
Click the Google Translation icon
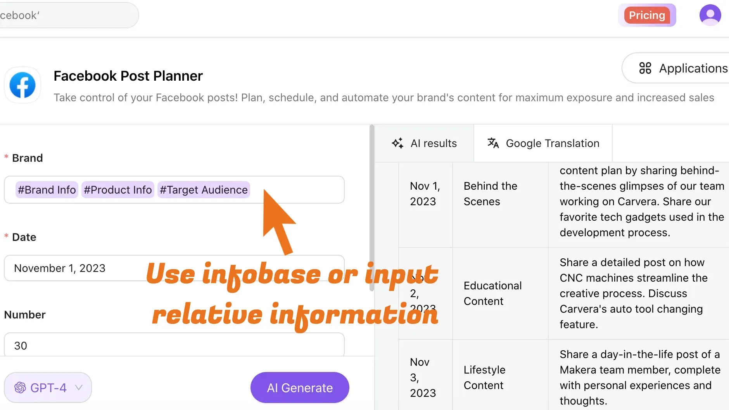coord(493,143)
